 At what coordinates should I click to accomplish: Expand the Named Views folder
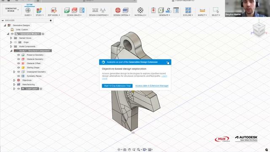click(x=11, y=38)
